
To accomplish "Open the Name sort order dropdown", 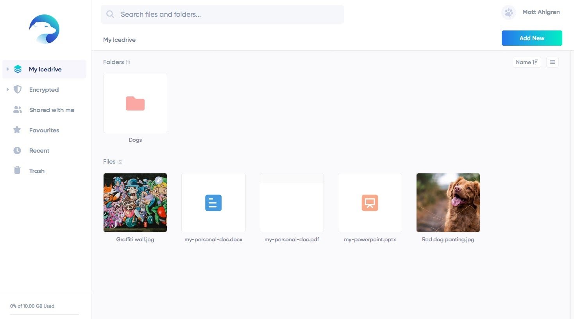I will [526, 62].
